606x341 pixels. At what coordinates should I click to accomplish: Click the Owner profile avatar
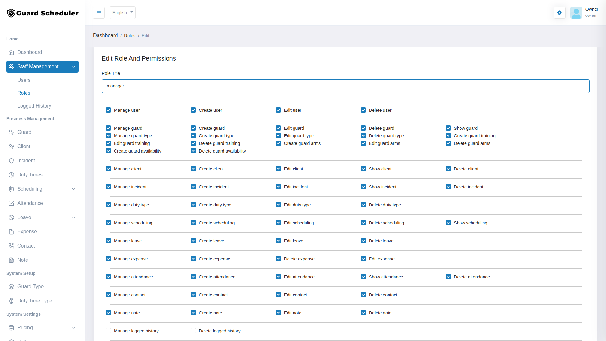point(576,13)
